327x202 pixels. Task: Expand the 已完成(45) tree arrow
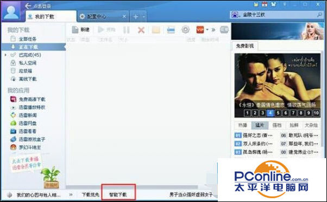point(5,55)
